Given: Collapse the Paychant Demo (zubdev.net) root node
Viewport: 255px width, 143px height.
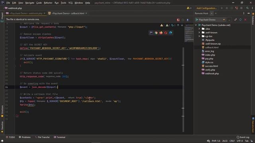Looking at the screenshot, I should (196, 25).
